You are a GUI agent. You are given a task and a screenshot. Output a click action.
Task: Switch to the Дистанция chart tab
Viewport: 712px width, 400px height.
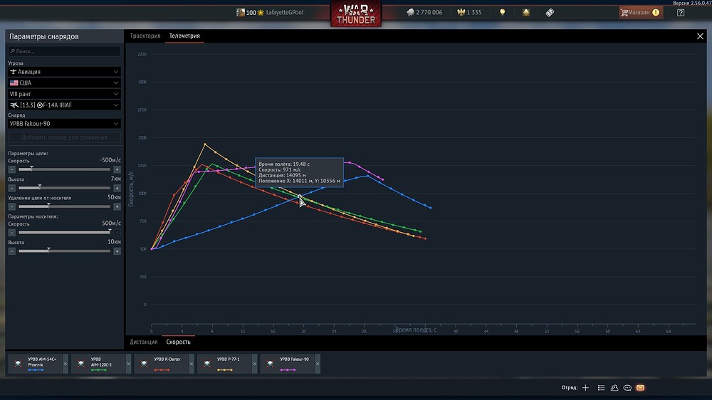click(144, 342)
